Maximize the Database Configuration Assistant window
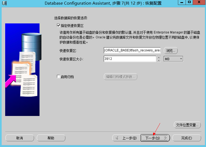This screenshot has height=147, width=206. point(189,3)
